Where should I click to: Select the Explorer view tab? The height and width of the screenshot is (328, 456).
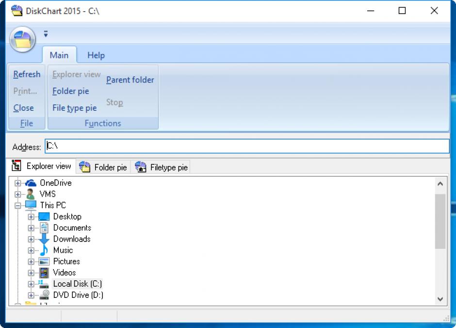(x=42, y=166)
